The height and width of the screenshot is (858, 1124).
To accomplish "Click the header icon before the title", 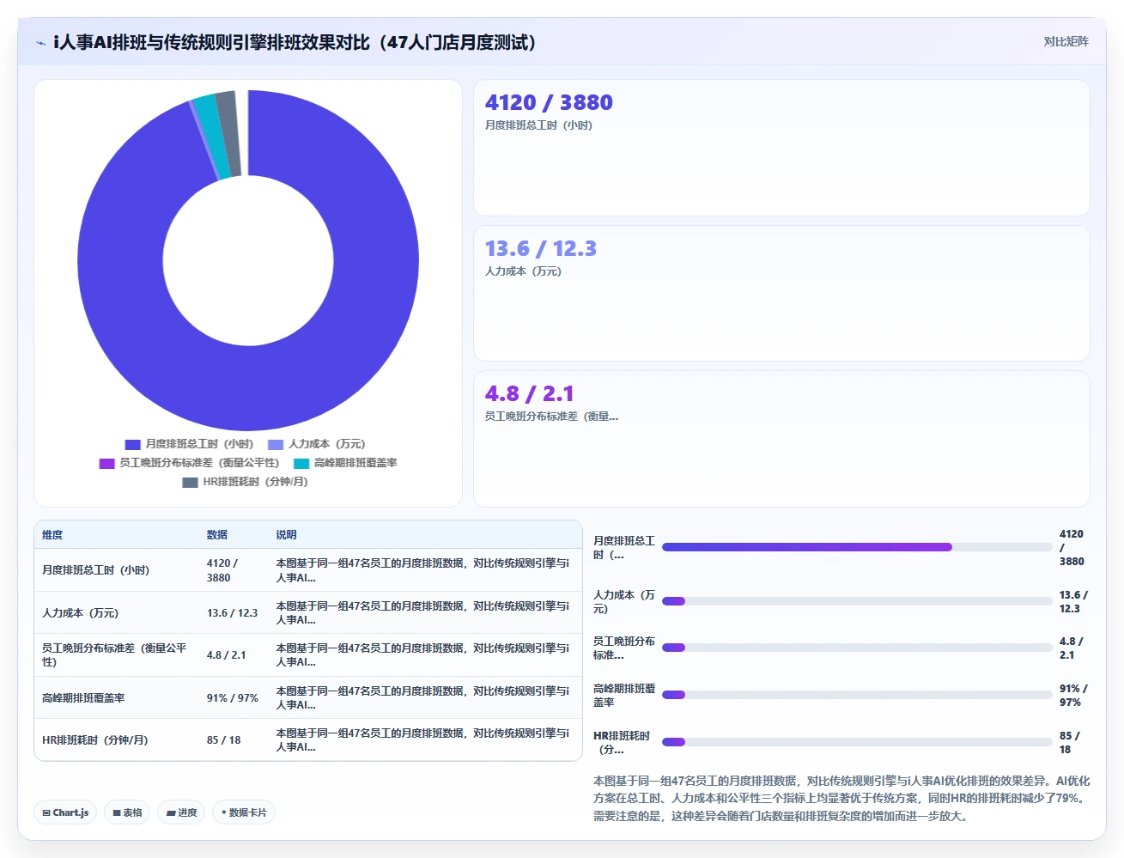I will (x=40, y=43).
